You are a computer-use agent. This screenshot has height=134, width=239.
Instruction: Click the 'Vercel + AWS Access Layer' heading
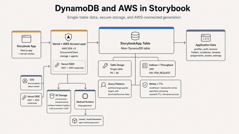(x=69, y=44)
